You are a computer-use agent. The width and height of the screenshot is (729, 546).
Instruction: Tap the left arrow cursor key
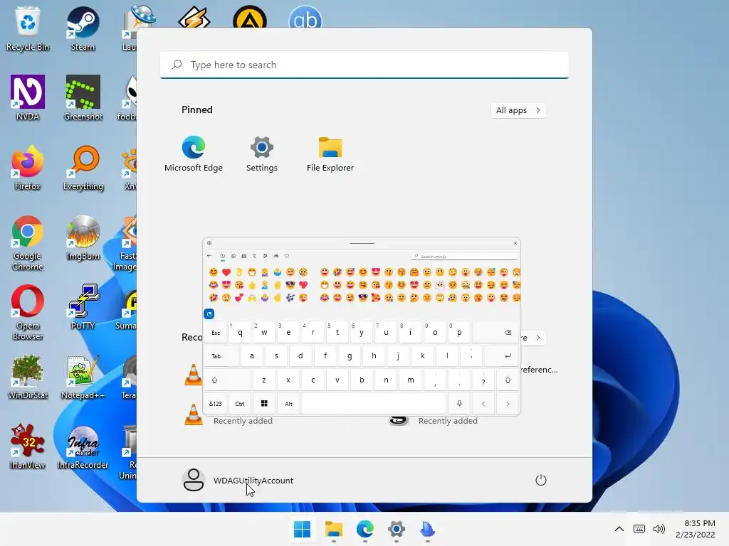[483, 404]
